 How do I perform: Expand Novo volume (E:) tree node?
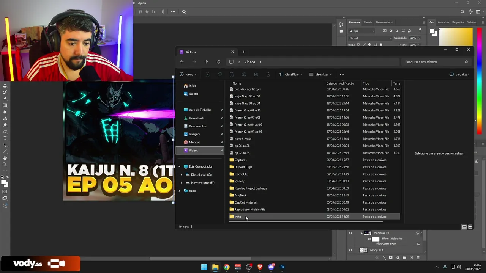(181, 183)
